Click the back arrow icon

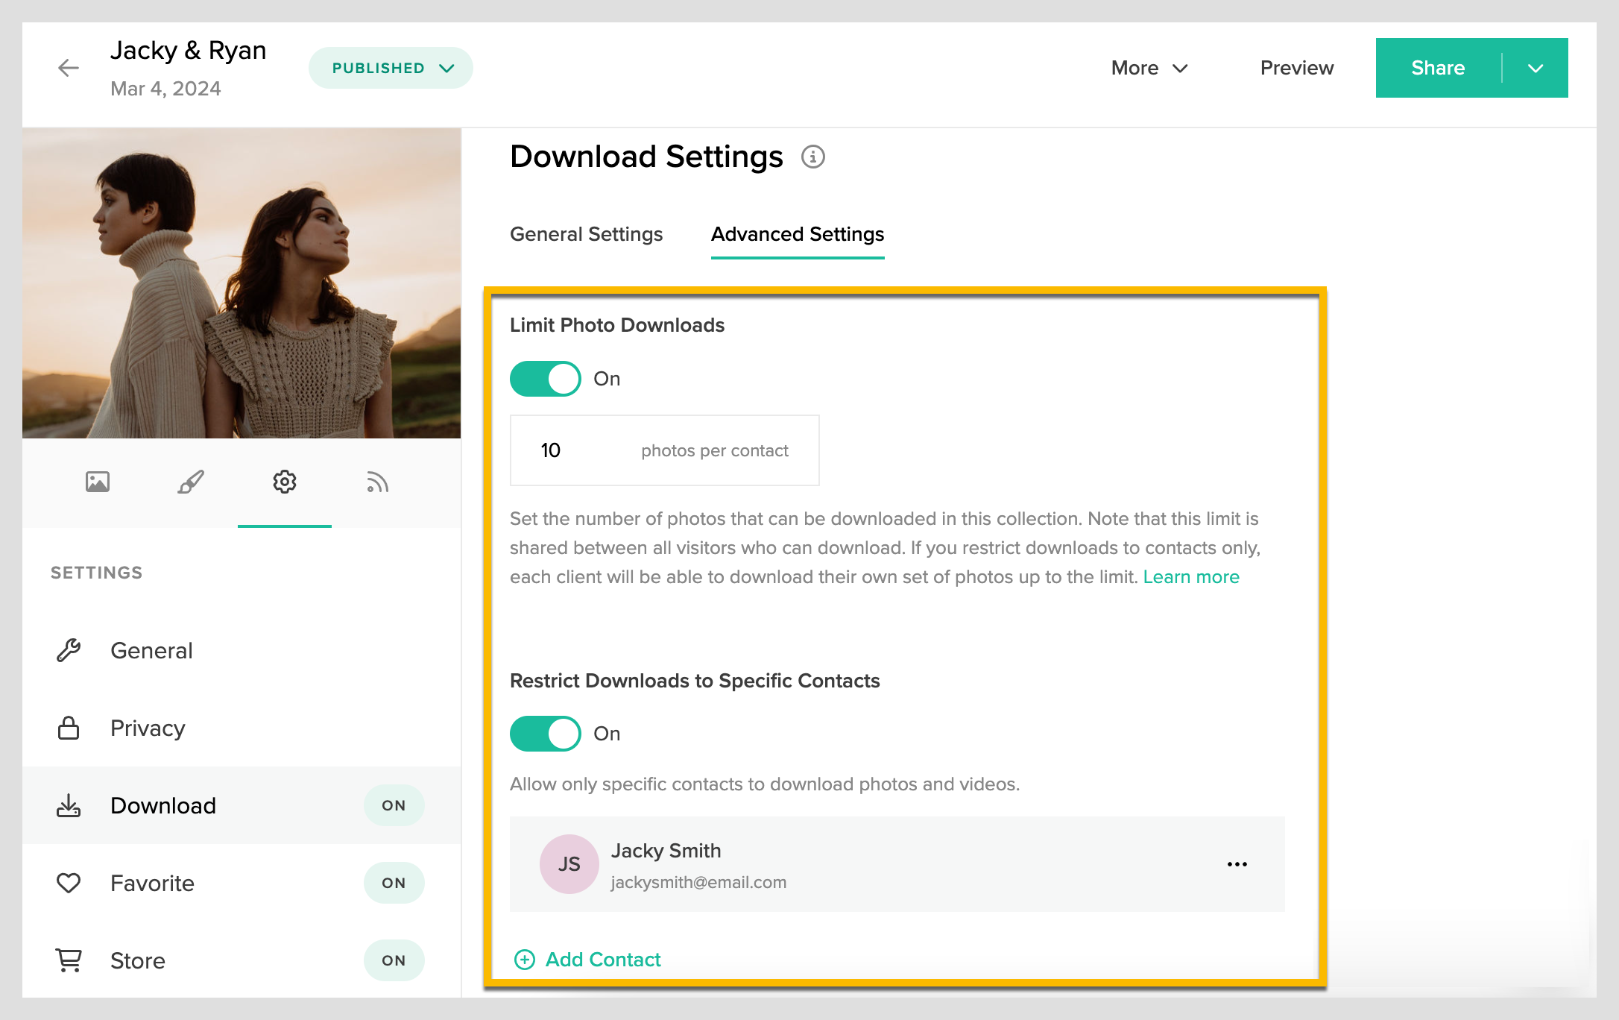click(x=68, y=68)
